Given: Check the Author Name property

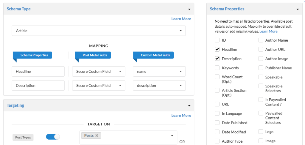Looking at the screenshot, I should 261,40.
